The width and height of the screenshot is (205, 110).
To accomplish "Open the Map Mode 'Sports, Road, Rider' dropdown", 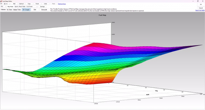I will point(26,7).
